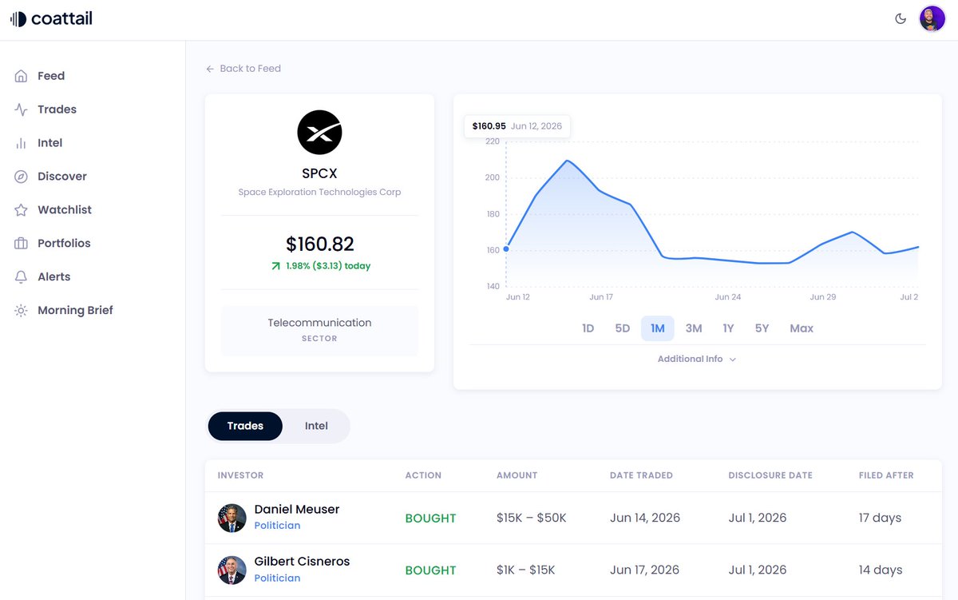Screen dimensions: 958x600
Task: Open Daniel Meuser's profile photo
Action: [x=232, y=518]
